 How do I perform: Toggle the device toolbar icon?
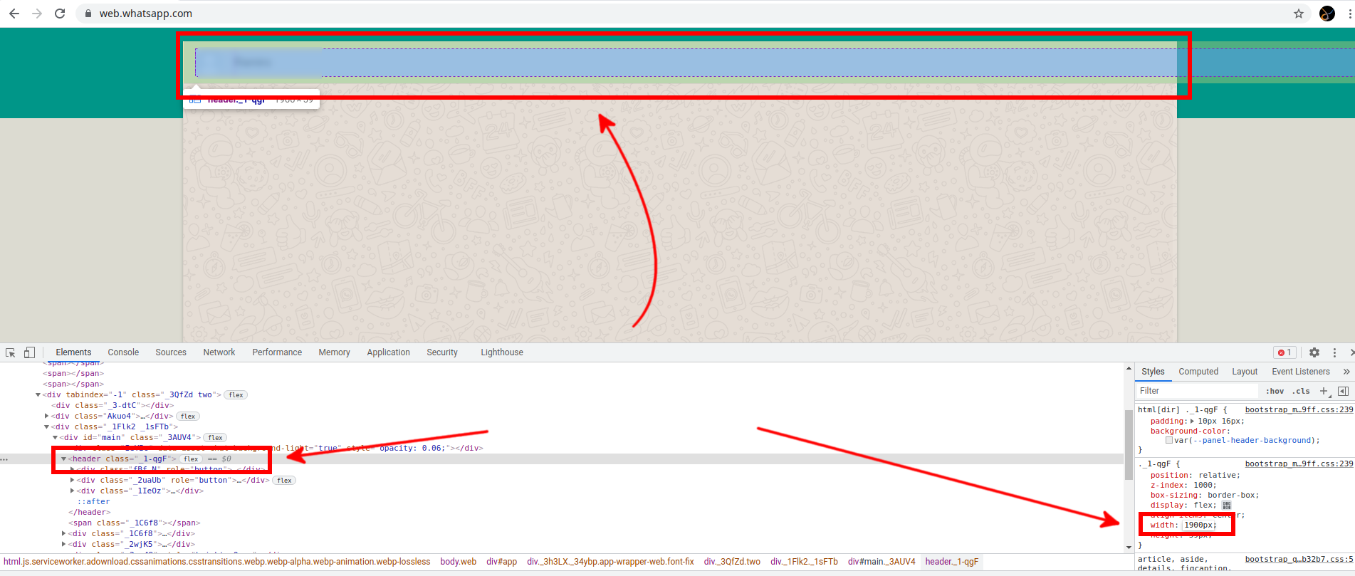pyautogui.click(x=29, y=352)
